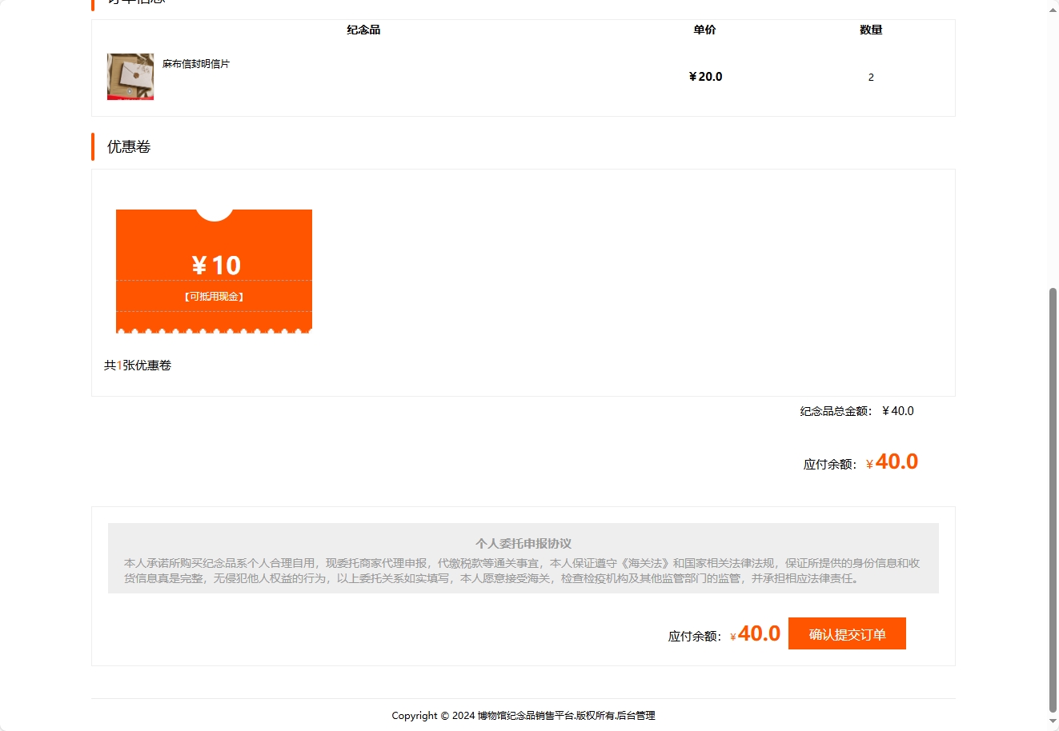This screenshot has width=1059, height=731.
Task: Click the 麻布信封明信片 product thumbnail
Action: pyautogui.click(x=130, y=76)
